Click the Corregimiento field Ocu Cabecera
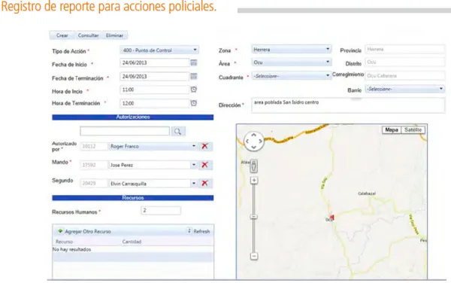Screen dimensions: 451x283 tap(404, 76)
